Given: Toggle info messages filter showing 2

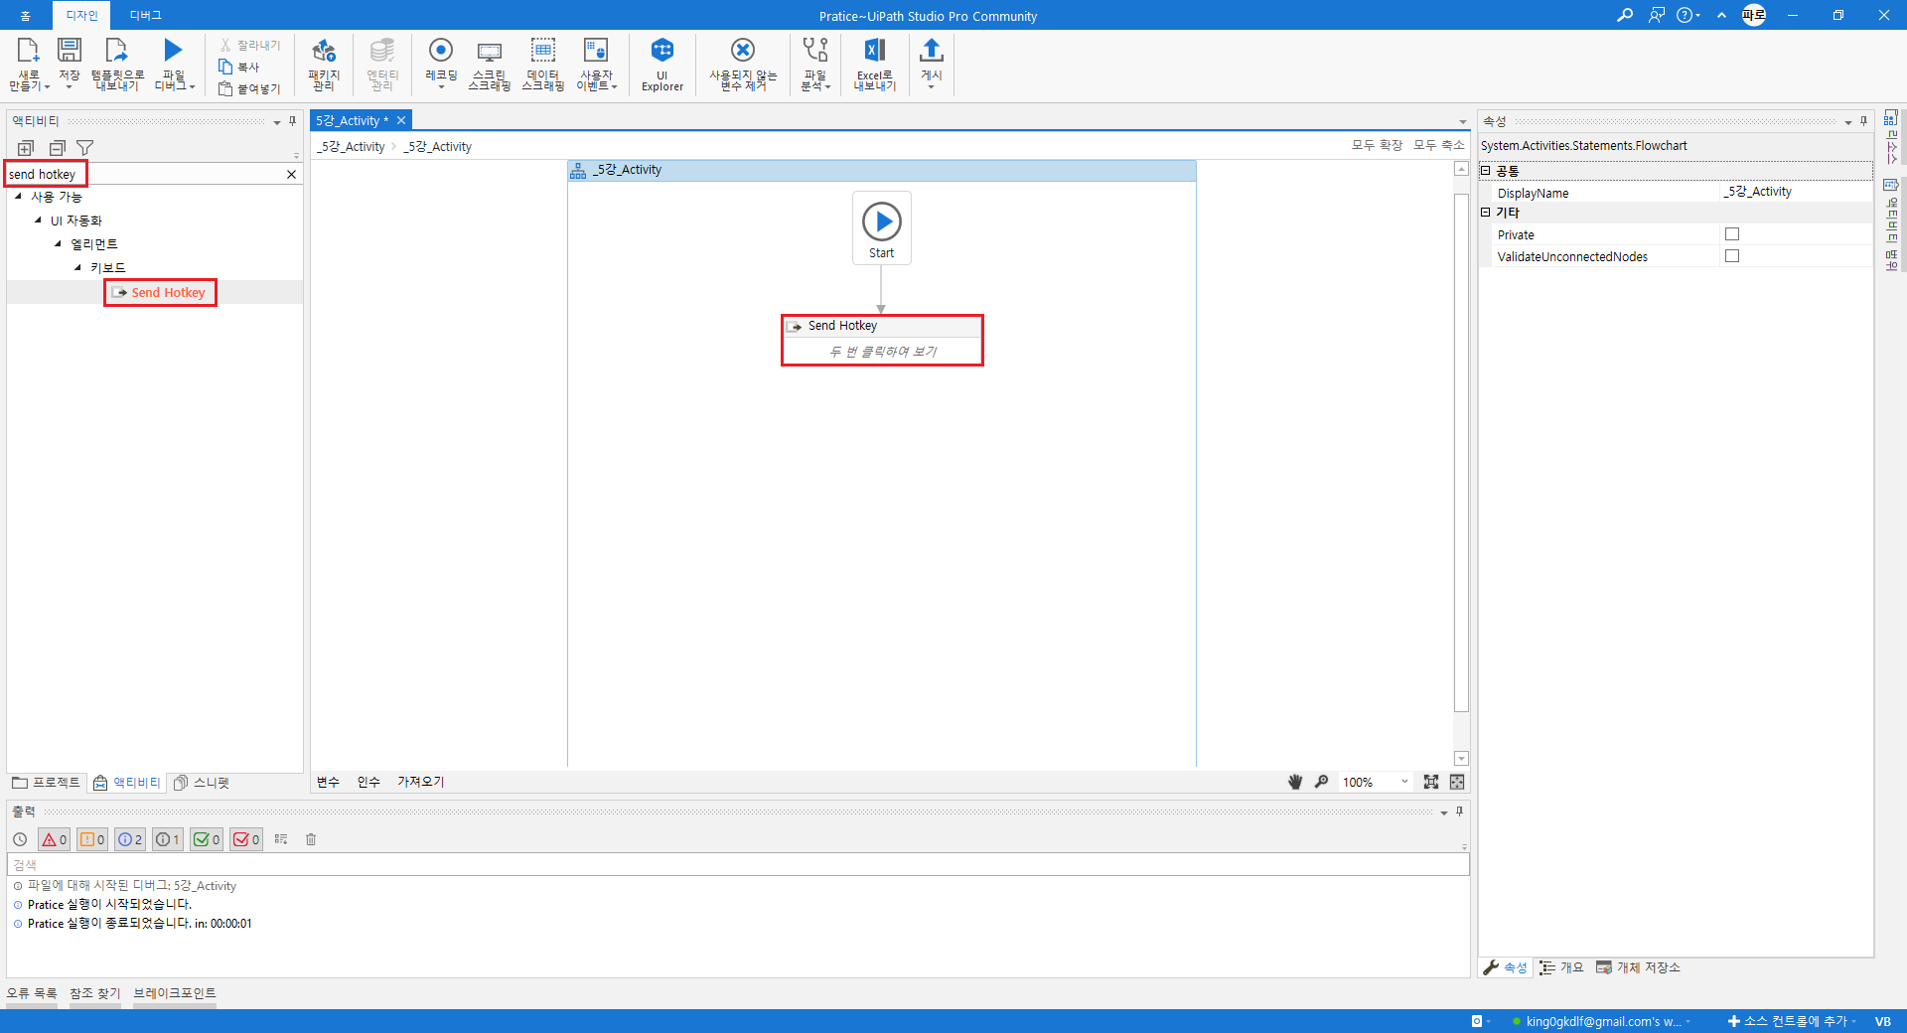Looking at the screenshot, I should point(130,839).
